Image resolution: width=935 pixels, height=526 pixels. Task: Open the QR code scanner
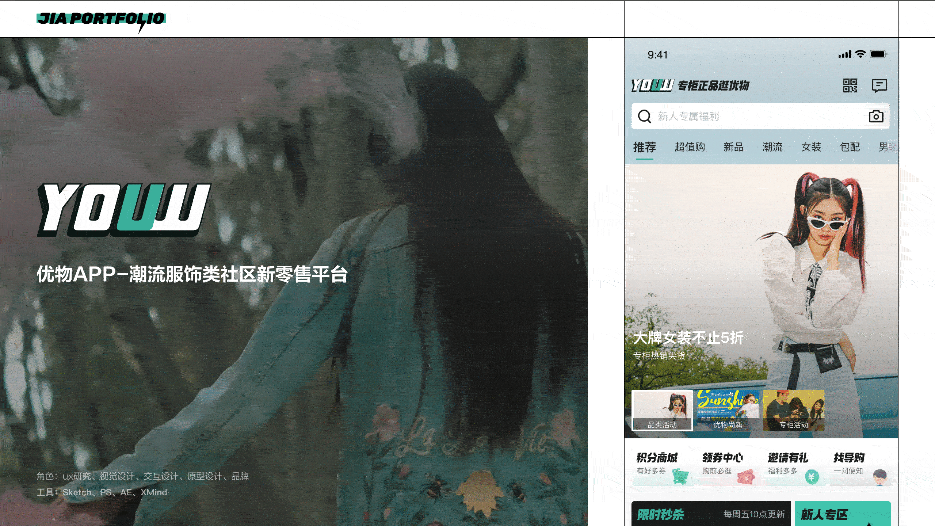(849, 85)
